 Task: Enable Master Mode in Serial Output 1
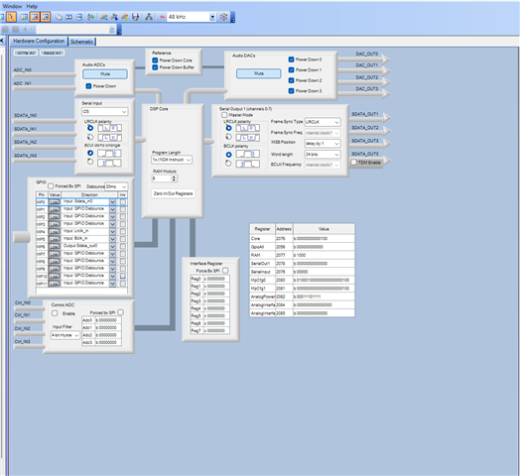coord(224,115)
